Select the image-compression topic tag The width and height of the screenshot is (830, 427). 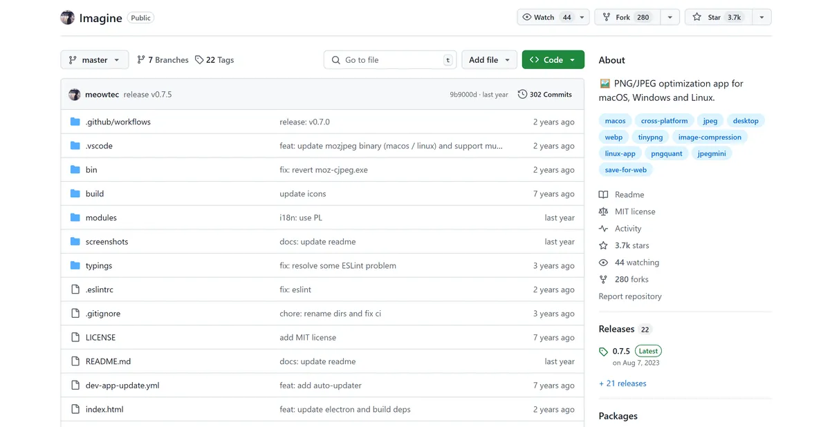click(710, 137)
